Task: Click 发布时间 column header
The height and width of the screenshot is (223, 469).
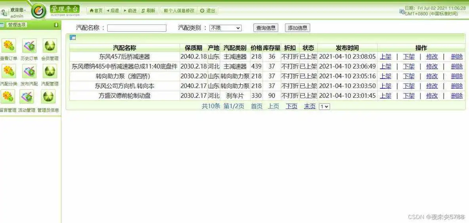Action: point(347,48)
